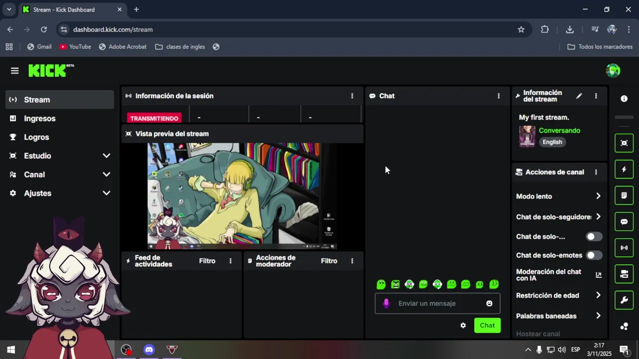Screen dimensions: 639x359
Task: Open the clases de ingles bookmark folder
Action: point(180,46)
